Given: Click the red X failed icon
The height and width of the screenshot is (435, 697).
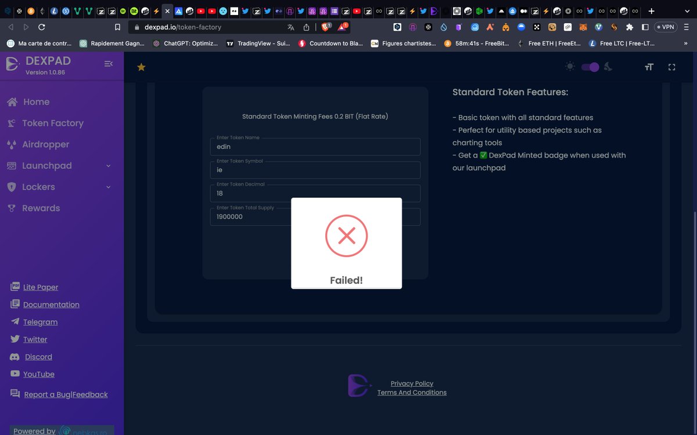Looking at the screenshot, I should point(346,235).
